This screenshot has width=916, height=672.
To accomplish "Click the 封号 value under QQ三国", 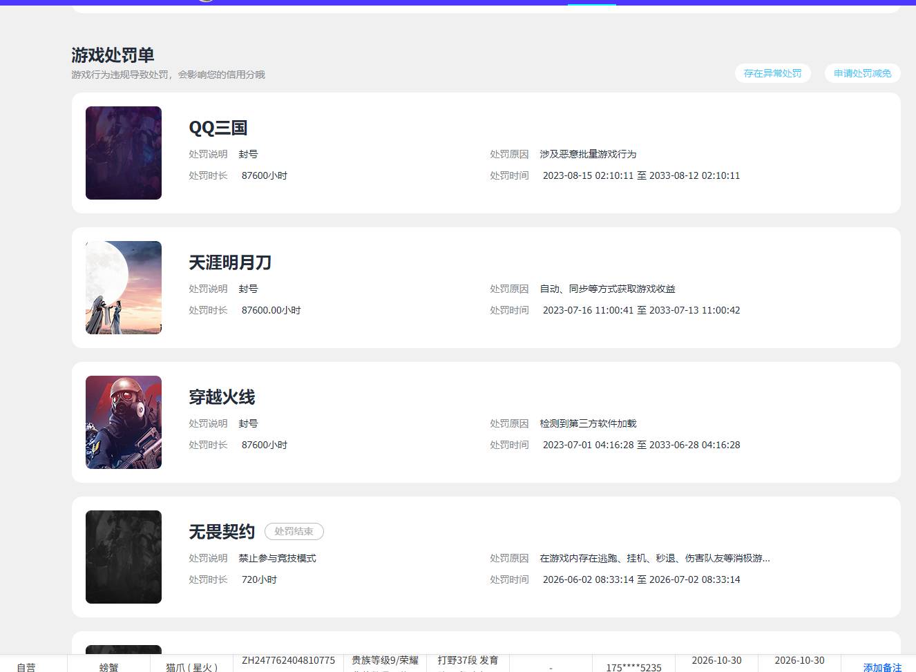I will pyautogui.click(x=248, y=154).
